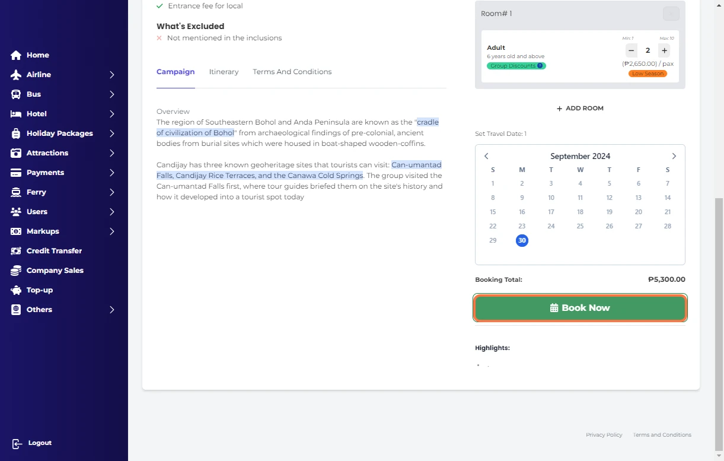Click the Ferry icon in sidebar
724x461 pixels.
click(x=16, y=192)
